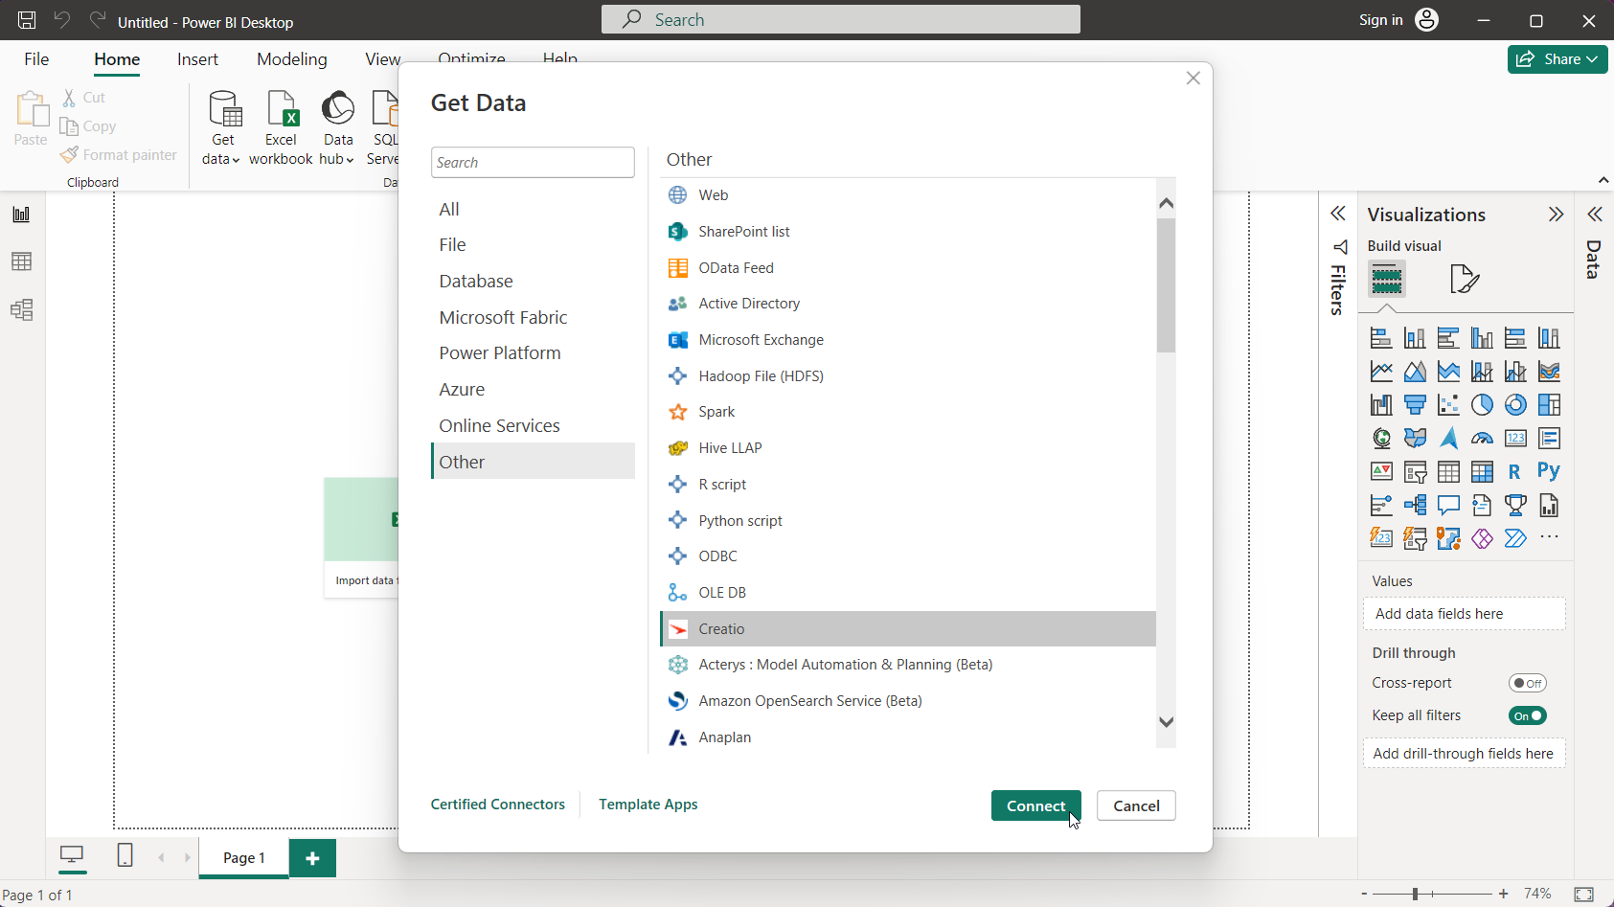Close the Get Data dialog
The image size is (1614, 907).
tap(1193, 79)
